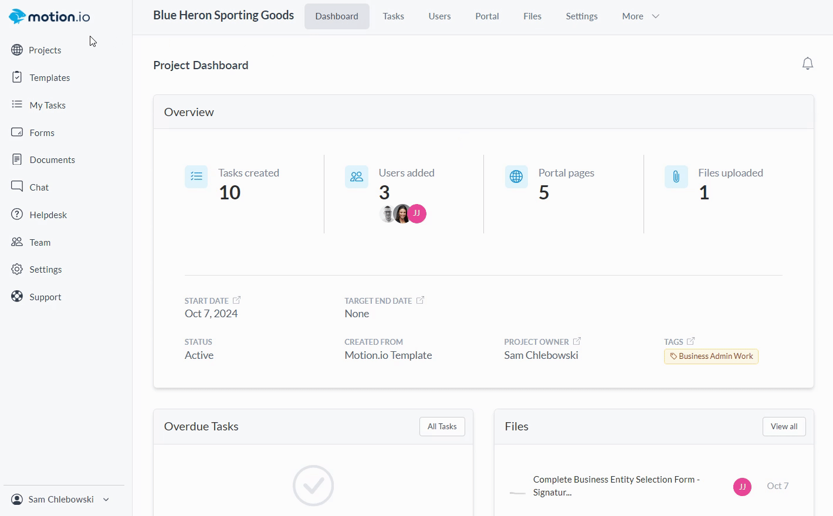Open the Portal tab
This screenshot has height=516, width=833.
click(487, 16)
